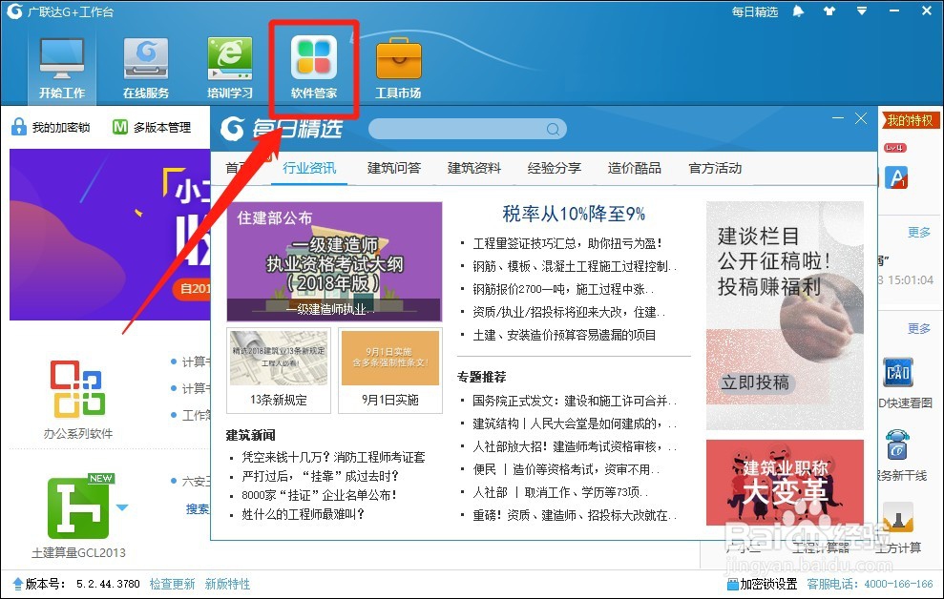Screen dimensions: 944x599
Task: Close the 每日精选 popup window
Action: (862, 118)
